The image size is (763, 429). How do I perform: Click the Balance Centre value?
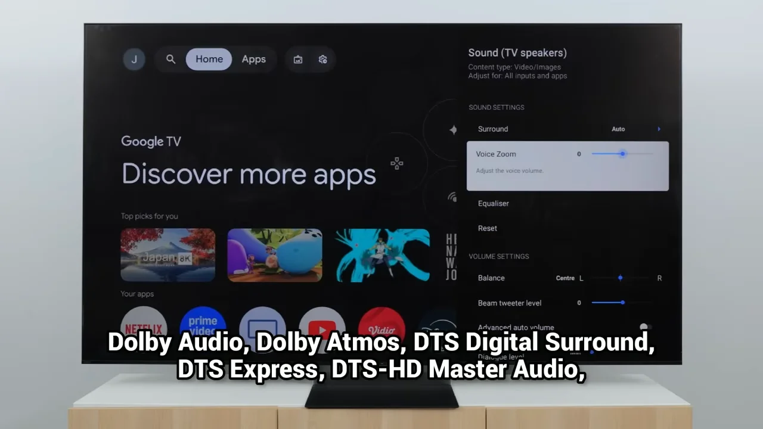pyautogui.click(x=565, y=278)
